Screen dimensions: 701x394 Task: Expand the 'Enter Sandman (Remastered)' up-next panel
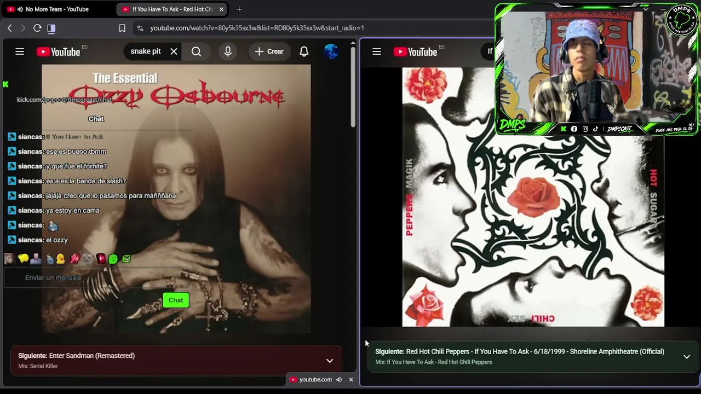tap(330, 361)
